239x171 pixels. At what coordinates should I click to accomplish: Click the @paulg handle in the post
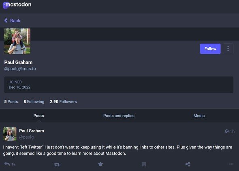[x=26, y=137]
